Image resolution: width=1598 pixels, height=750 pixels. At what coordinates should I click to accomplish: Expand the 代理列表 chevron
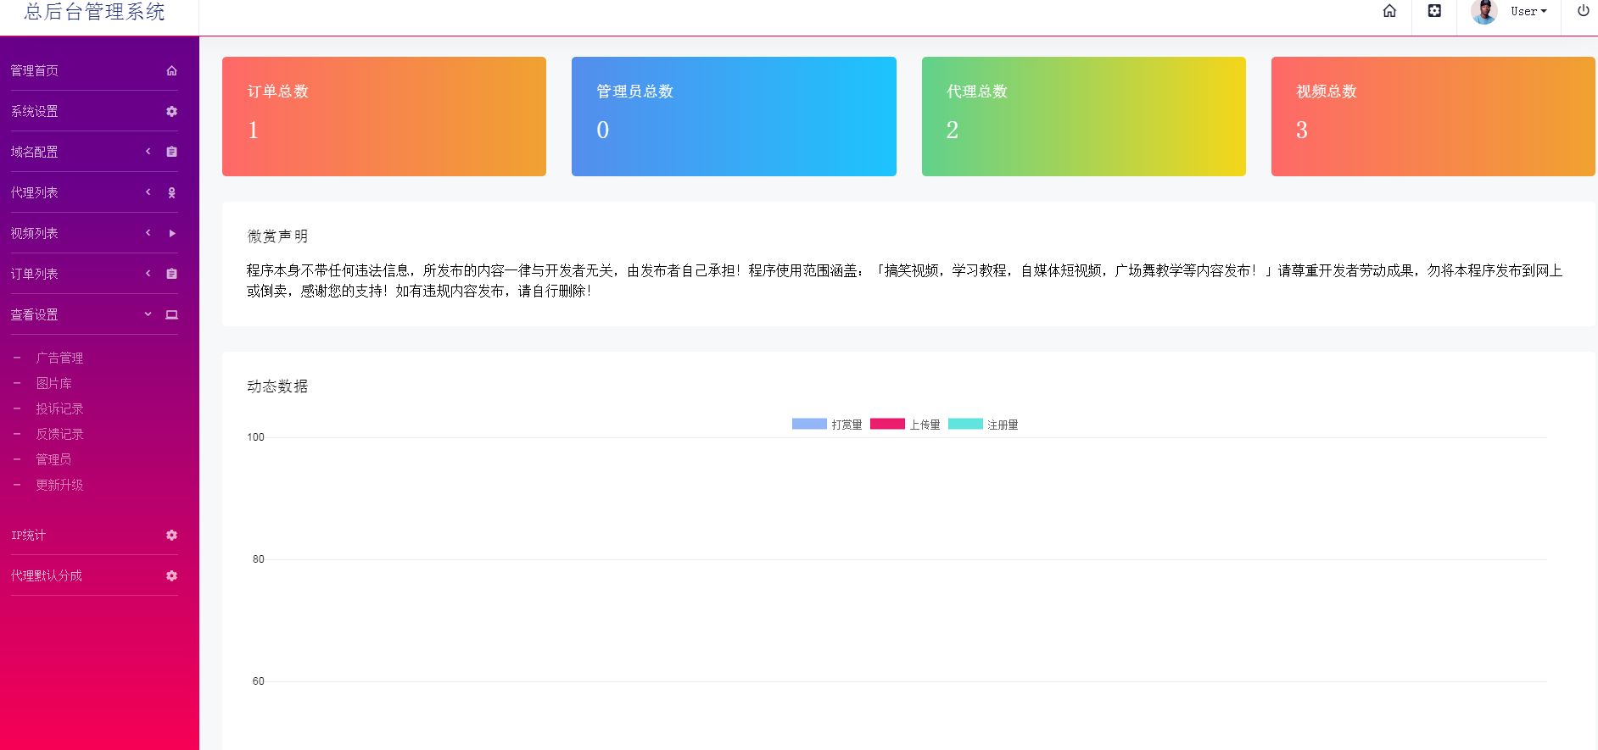tap(148, 192)
